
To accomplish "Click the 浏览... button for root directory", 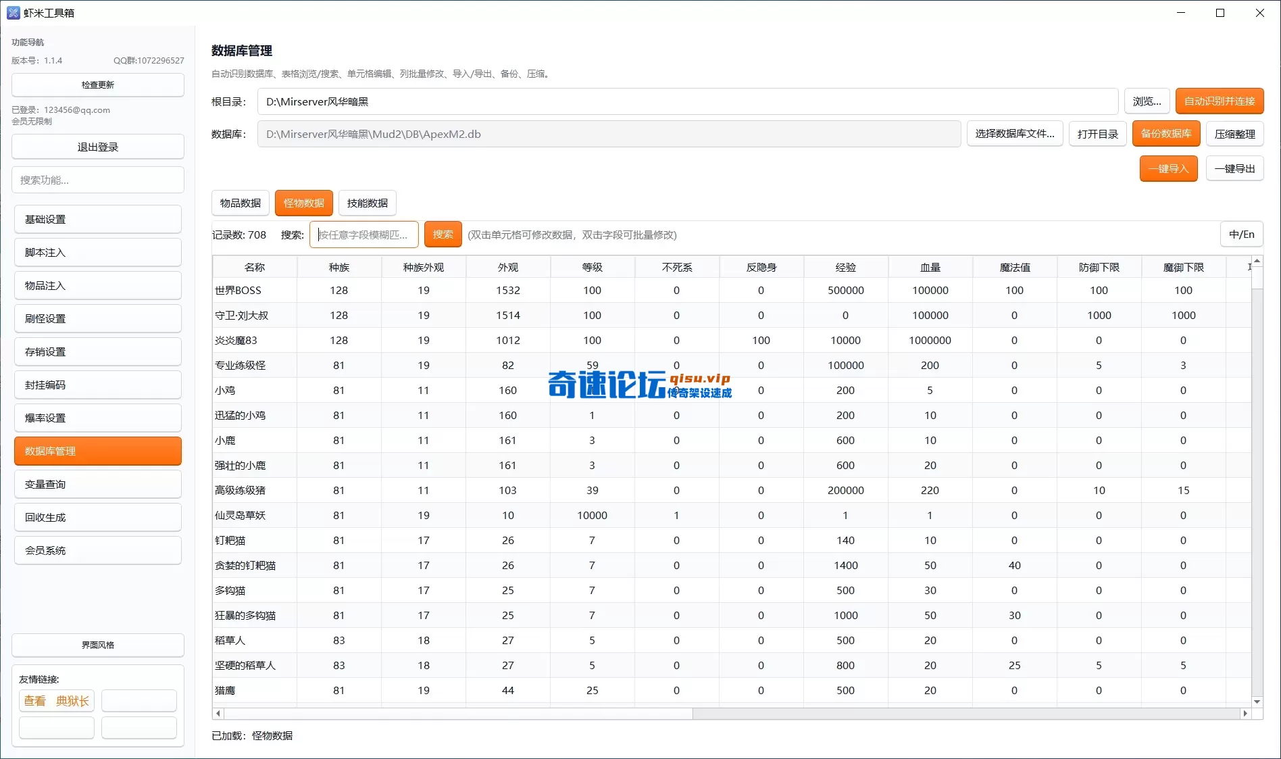I will point(1147,101).
